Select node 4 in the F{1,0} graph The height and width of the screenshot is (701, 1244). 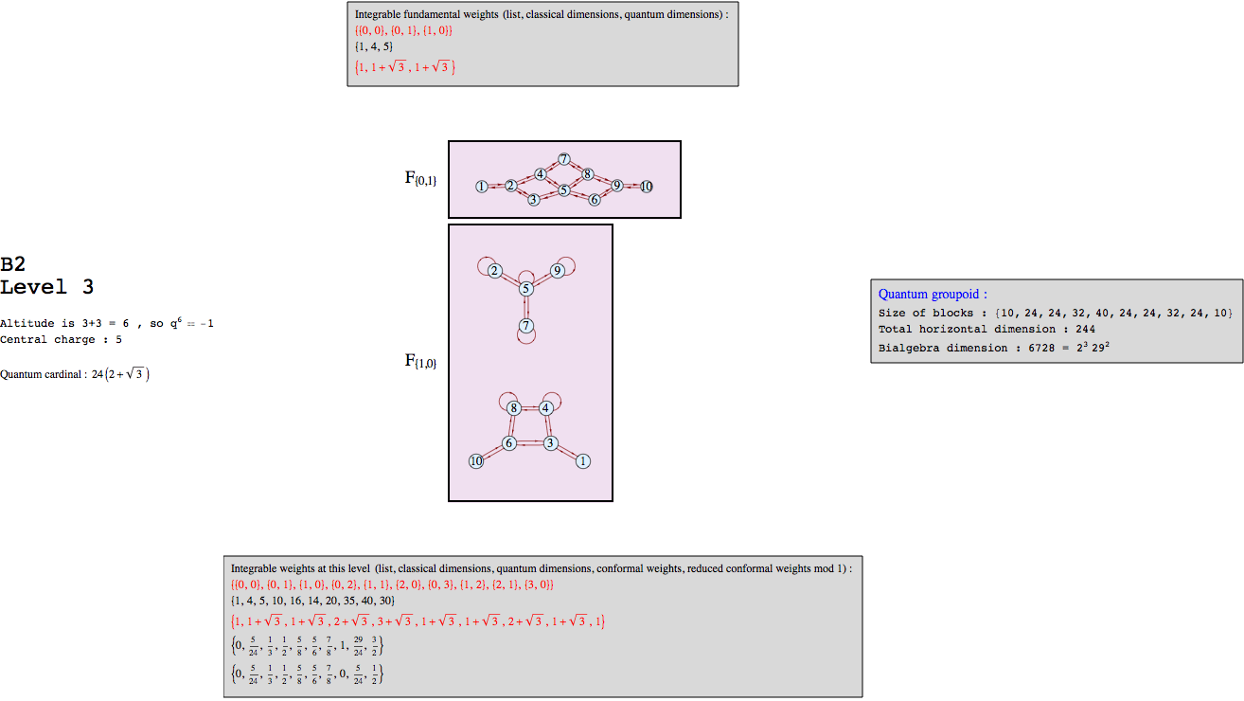pos(545,408)
